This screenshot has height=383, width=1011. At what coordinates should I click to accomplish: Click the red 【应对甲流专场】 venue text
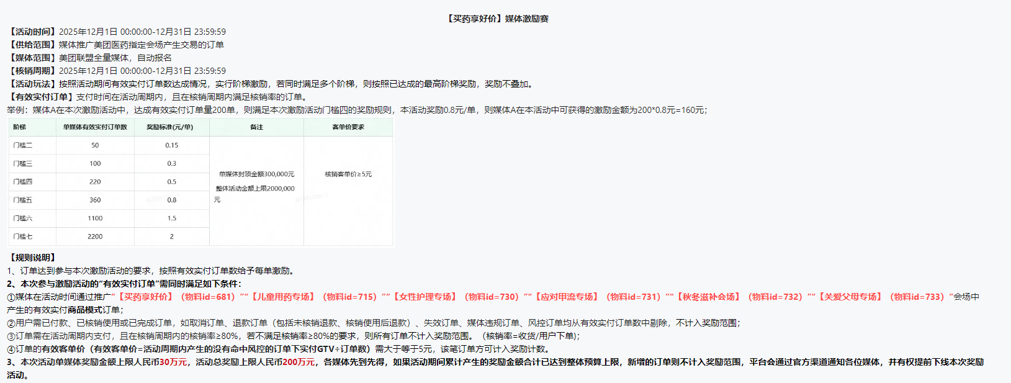click(x=567, y=297)
